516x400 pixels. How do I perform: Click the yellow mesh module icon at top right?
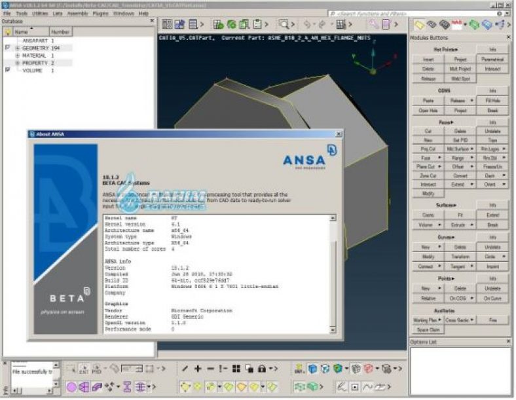click(419, 25)
